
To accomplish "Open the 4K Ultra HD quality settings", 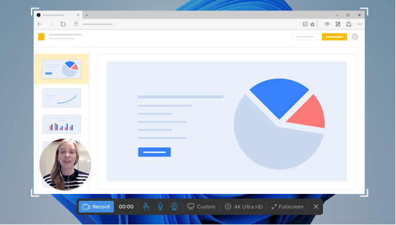I will coord(244,207).
